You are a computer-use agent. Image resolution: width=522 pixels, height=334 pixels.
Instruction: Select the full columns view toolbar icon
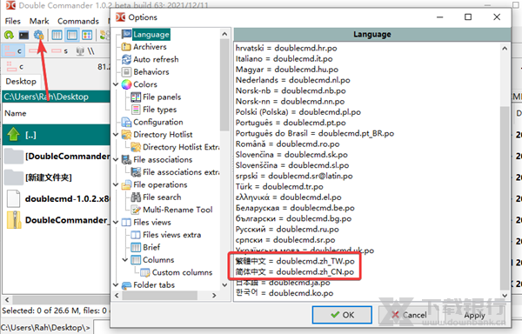[x=72, y=35]
